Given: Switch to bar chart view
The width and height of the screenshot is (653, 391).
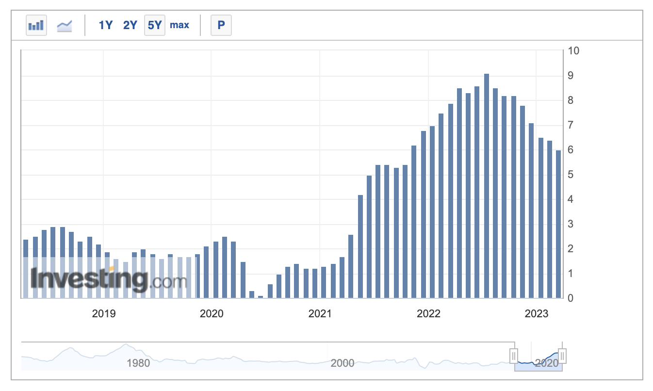Looking at the screenshot, I should [x=36, y=25].
